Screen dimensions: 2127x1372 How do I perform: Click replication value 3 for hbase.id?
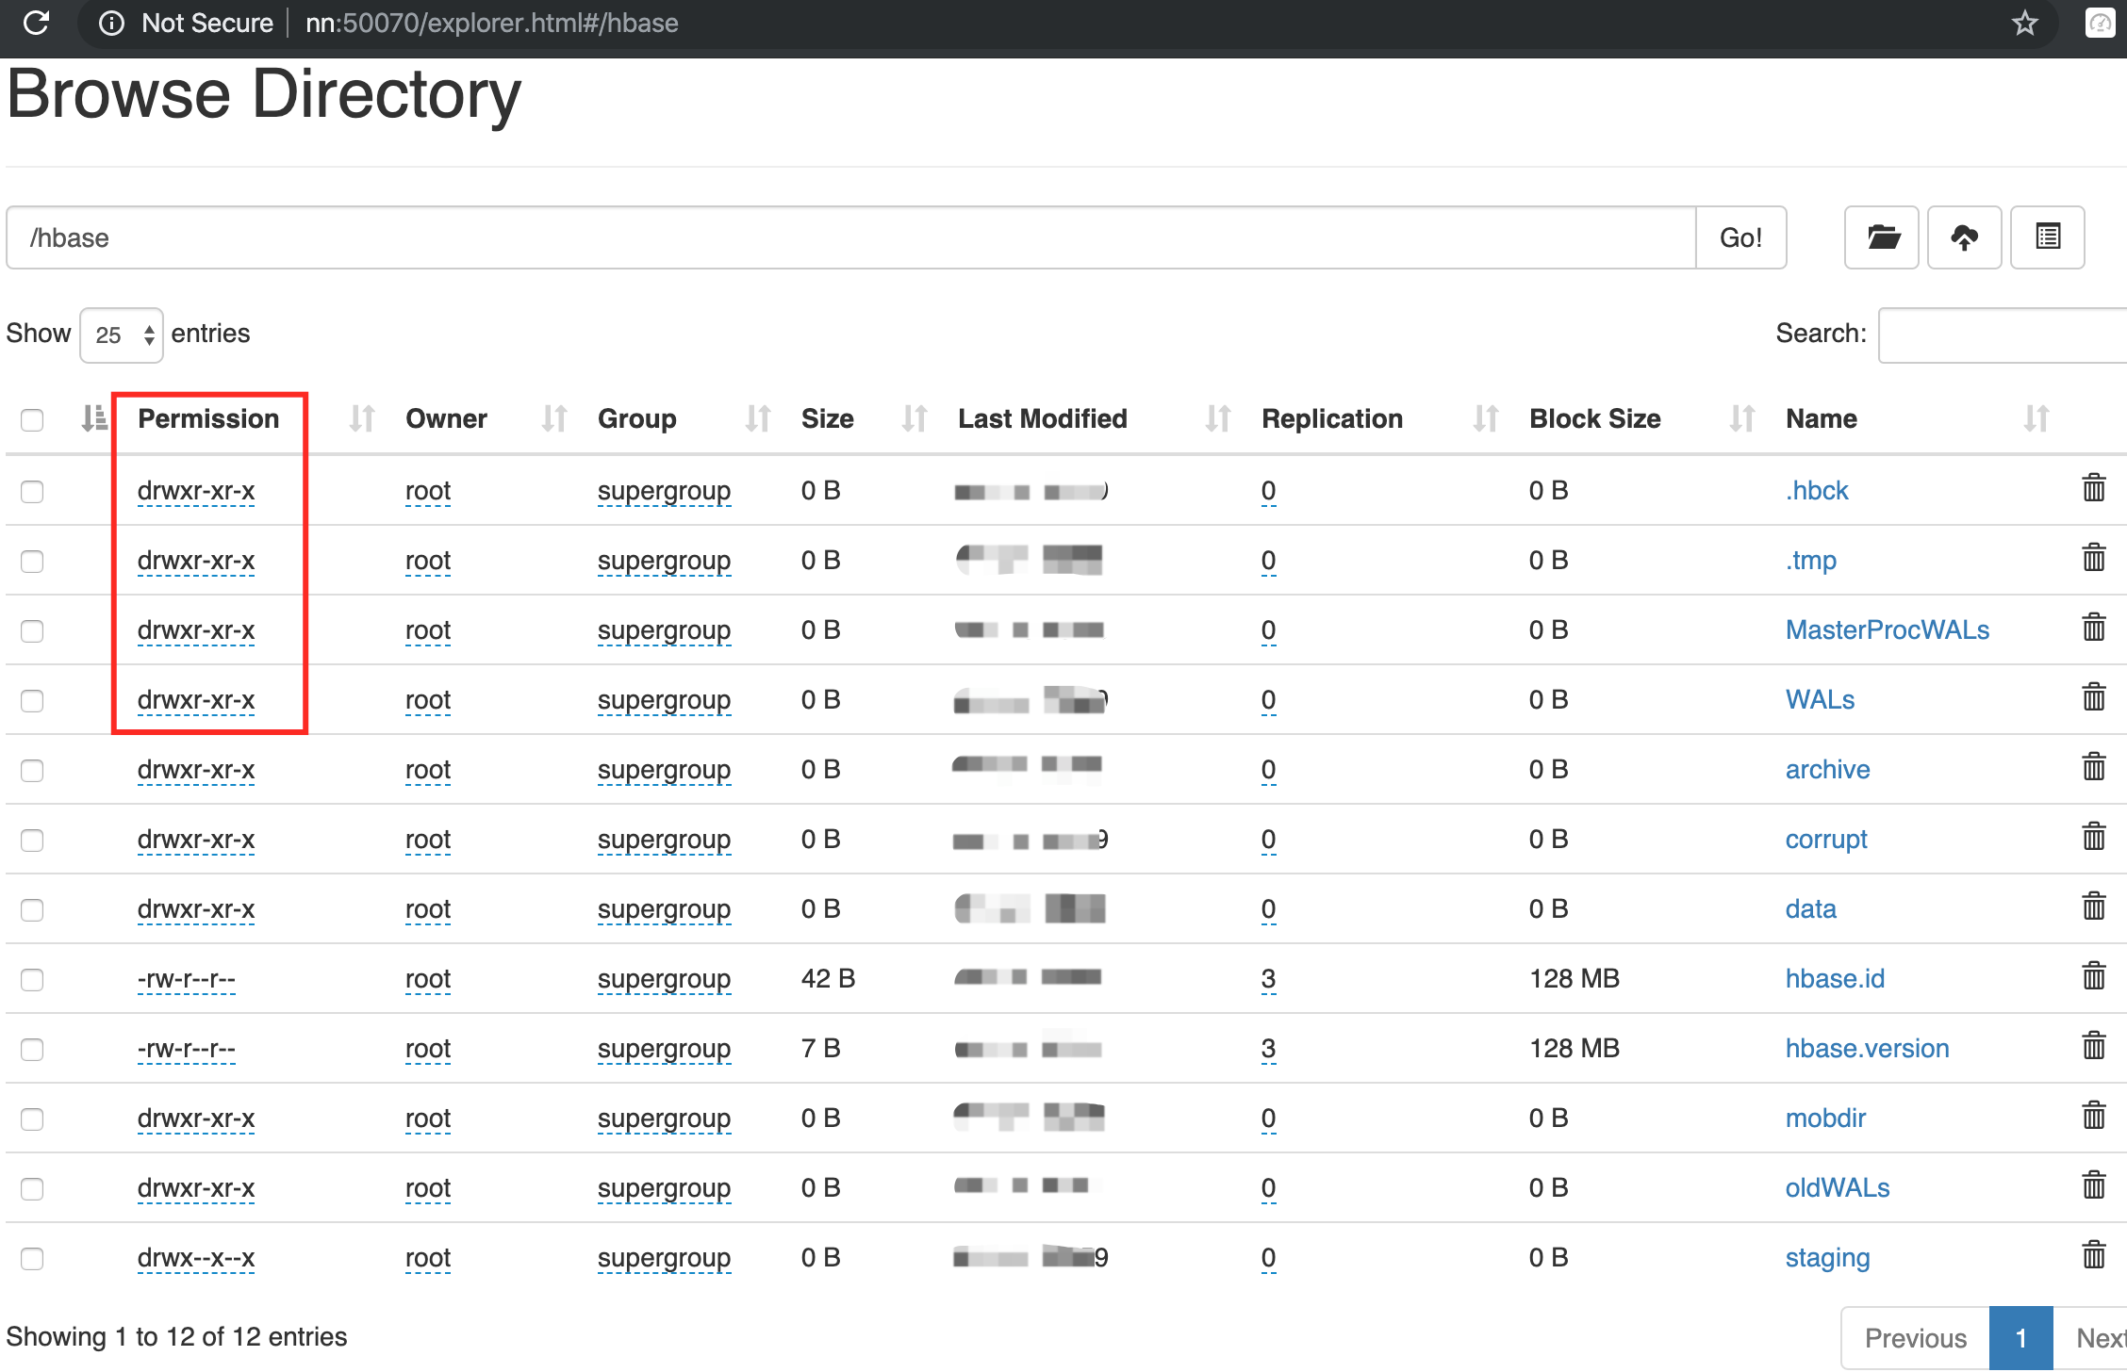pos(1268,978)
